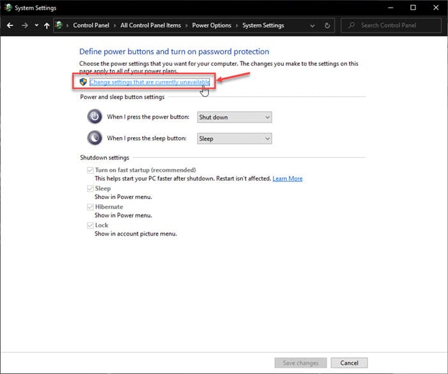Click the 'Define power buttons' heading
Screen dimensions: 448x374
point(174,52)
